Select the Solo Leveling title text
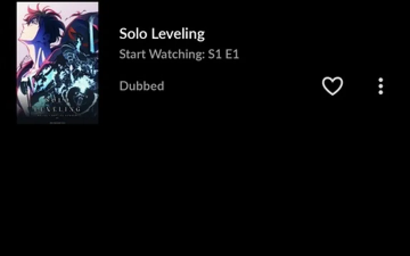Screen dimensions: 410x256 pyautogui.click(x=162, y=34)
